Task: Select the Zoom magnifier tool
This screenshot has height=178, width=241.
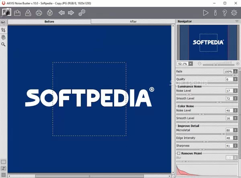Action: click(4, 44)
